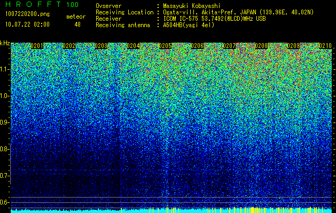Viewport: 336px width, 213px height.
Task: Click the 0206 time marker
Action: 197,46
